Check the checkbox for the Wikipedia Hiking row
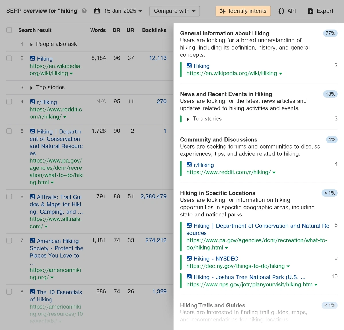Screen dimensions: 344x330 (9, 58)
